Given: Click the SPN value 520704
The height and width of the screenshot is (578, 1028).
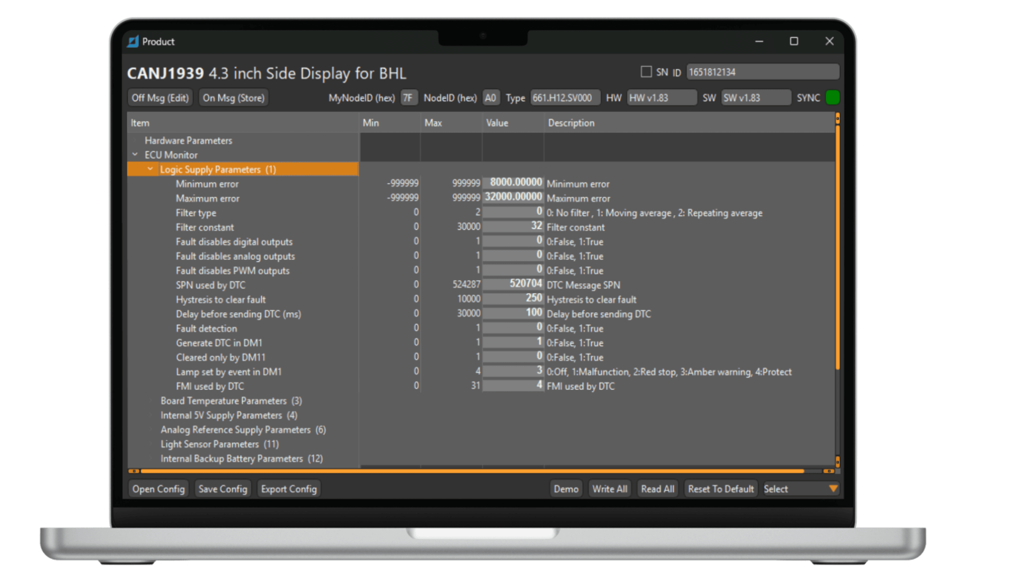Looking at the screenshot, I should point(513,284).
